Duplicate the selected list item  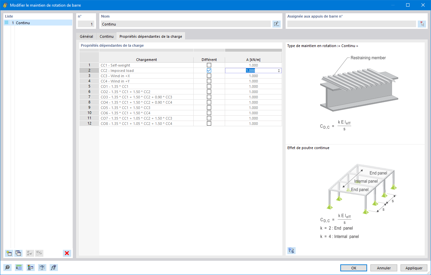pos(18,253)
